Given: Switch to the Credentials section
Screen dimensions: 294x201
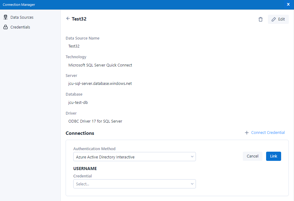Looking at the screenshot, I should tap(20, 27).
